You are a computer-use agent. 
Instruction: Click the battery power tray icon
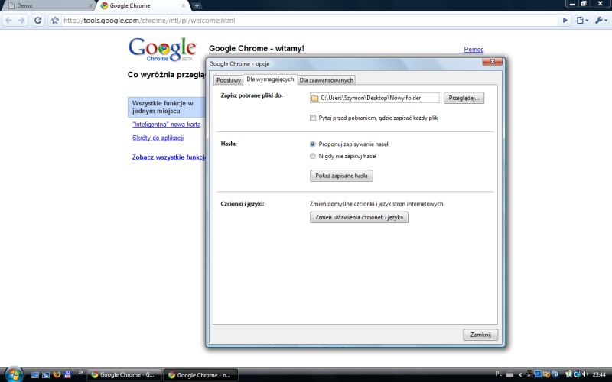pos(568,374)
